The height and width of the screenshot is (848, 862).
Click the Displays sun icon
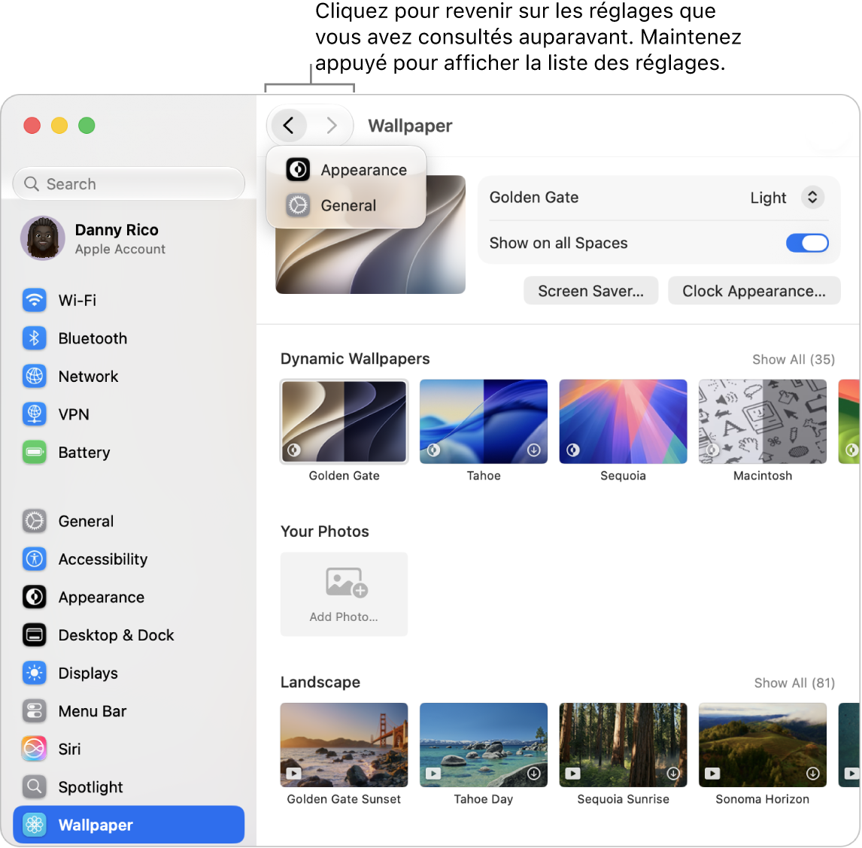(x=34, y=673)
